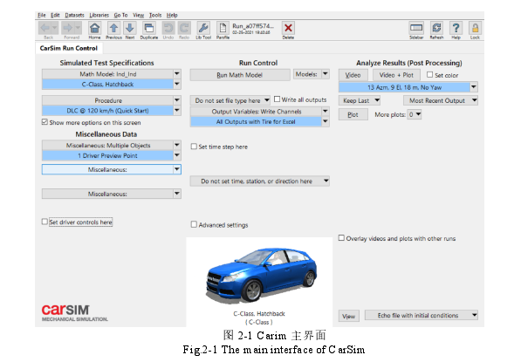This screenshot has width=521, height=362.
Task: Toggle the Sidebar icon
Action: [x=416, y=28]
